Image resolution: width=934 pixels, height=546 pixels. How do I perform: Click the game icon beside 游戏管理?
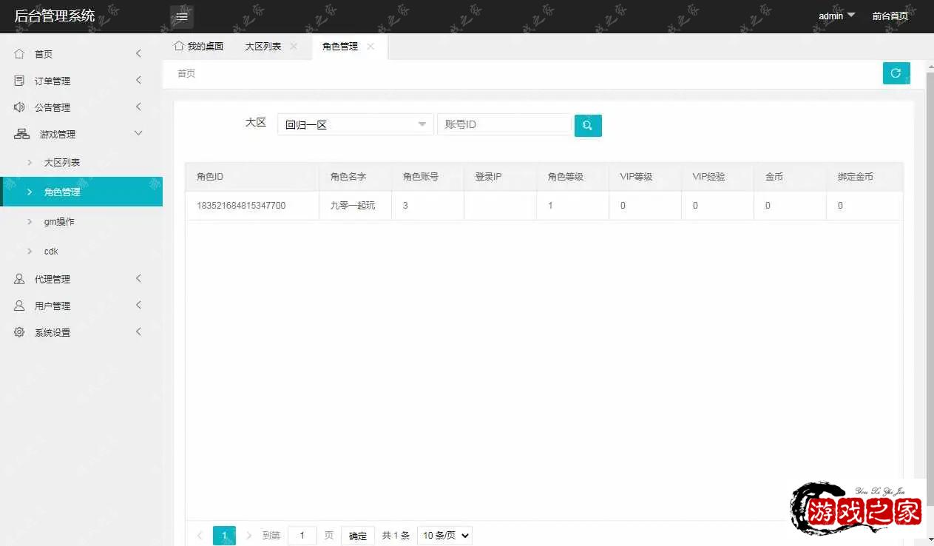pyautogui.click(x=19, y=133)
